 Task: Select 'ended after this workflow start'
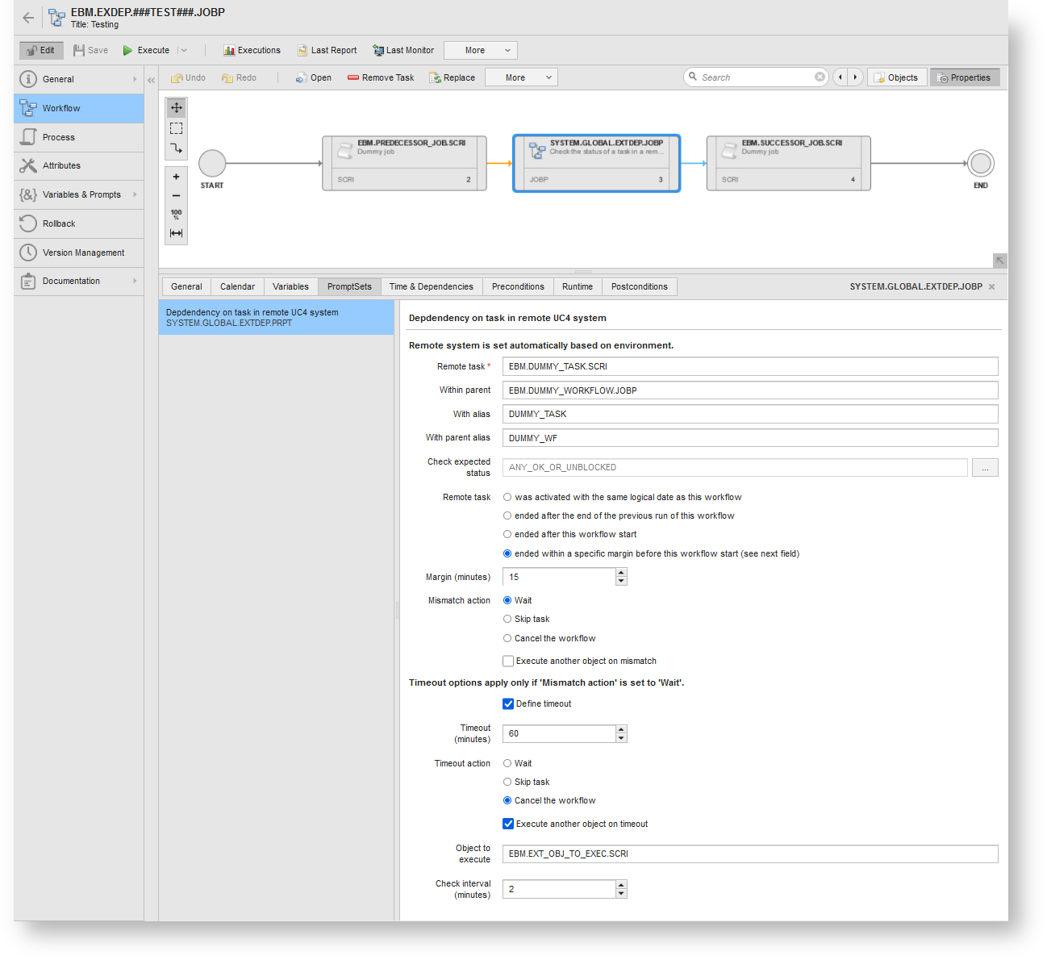[507, 534]
